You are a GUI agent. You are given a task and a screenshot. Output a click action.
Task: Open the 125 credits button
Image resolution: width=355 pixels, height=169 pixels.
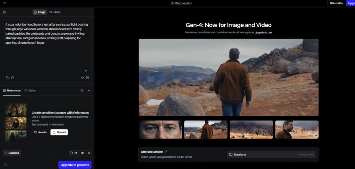coord(336,3)
